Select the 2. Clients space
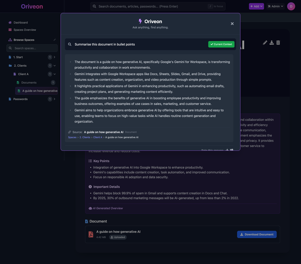The width and height of the screenshot is (301, 264). click(x=20, y=66)
